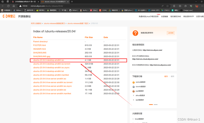
Task: Open the AMiner bookmark
Action: (18, 10)
